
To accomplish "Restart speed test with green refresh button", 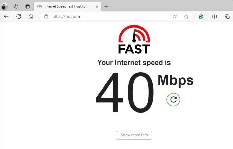I will (173, 99).
